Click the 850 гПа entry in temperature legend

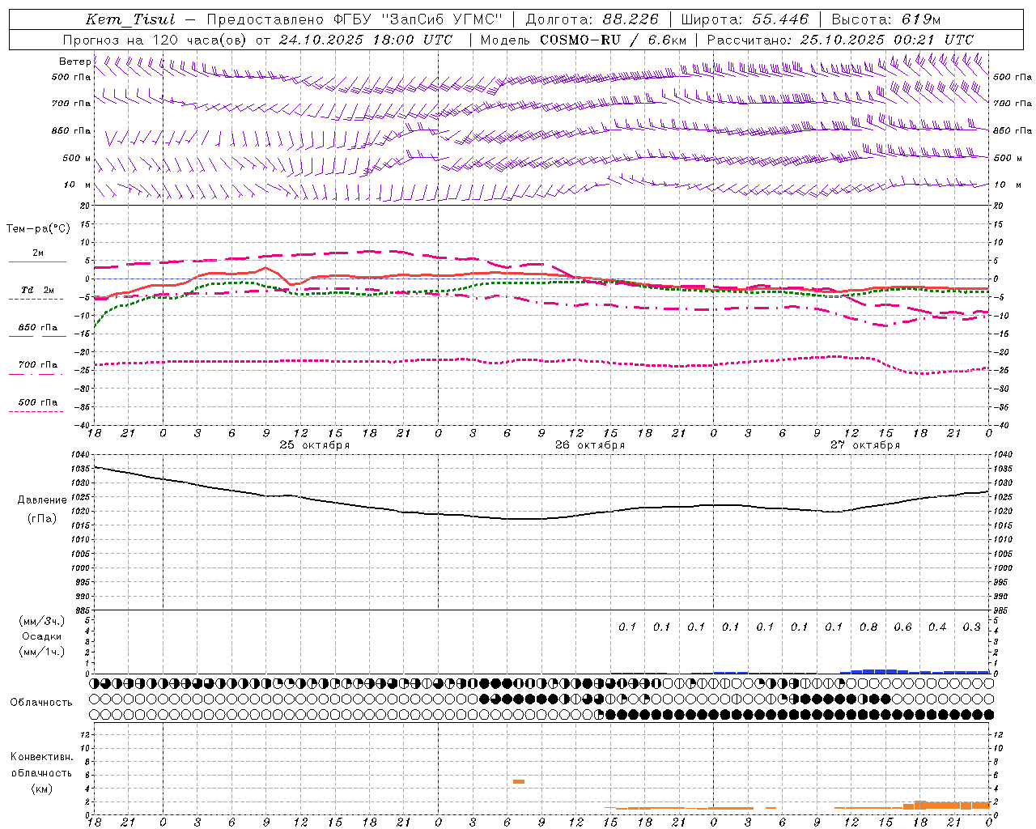pos(38,328)
